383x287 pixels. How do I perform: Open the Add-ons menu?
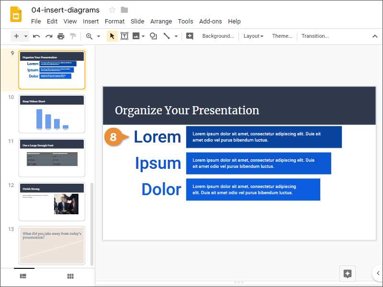pyautogui.click(x=210, y=22)
